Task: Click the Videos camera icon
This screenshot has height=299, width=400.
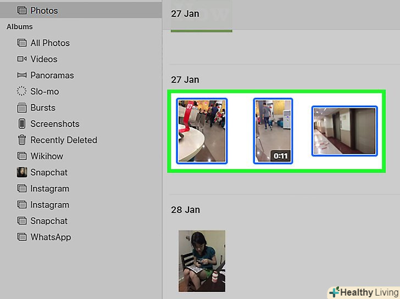Action: pyautogui.click(x=22, y=59)
